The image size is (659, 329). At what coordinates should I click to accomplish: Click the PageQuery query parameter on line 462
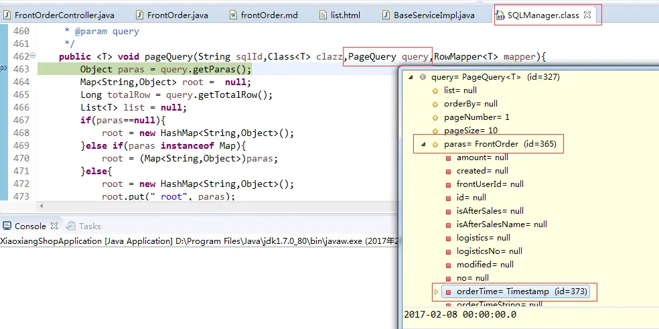click(388, 57)
